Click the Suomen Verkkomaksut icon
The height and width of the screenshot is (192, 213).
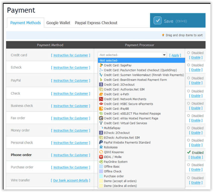101,75
